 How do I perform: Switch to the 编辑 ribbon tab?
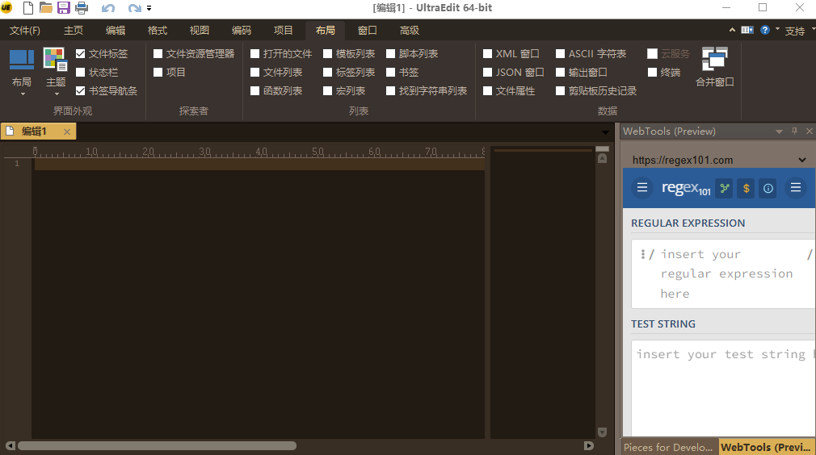[x=116, y=31]
